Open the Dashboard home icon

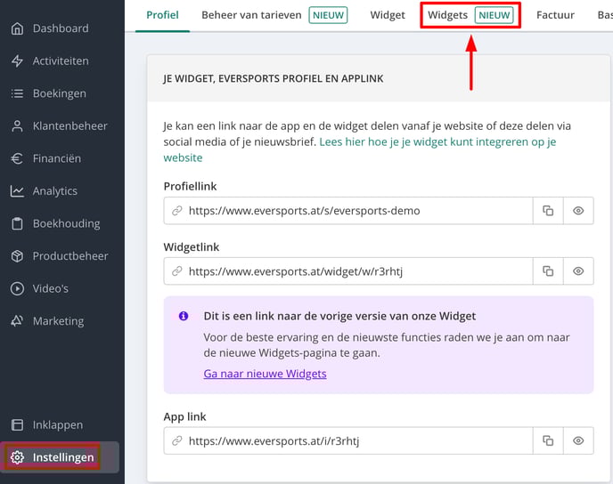coord(17,28)
